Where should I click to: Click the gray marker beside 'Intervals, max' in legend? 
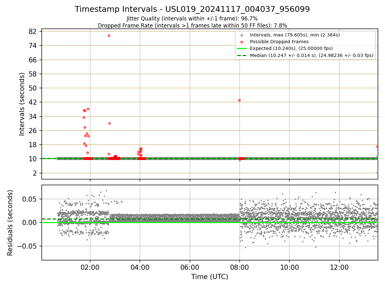click(x=242, y=35)
